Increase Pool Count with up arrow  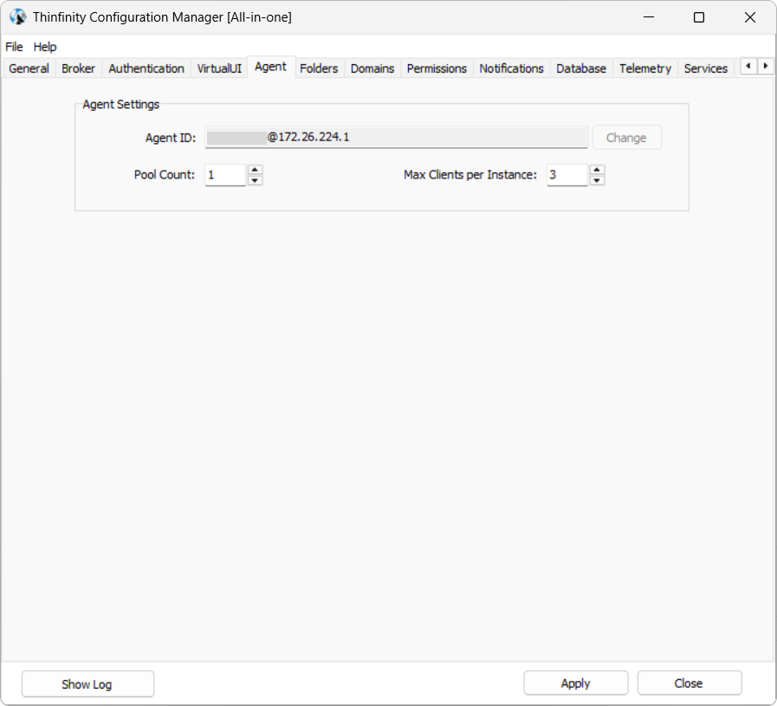pos(255,170)
